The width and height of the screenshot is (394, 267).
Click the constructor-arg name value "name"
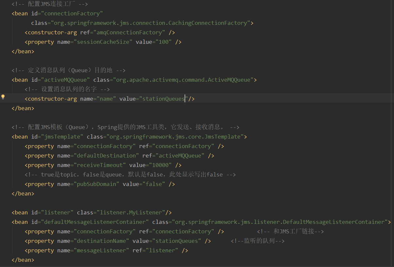[106, 99]
